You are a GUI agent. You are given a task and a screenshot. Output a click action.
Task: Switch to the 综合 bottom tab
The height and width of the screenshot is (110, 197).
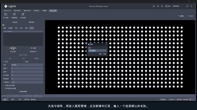pyautogui.click(x=20, y=99)
